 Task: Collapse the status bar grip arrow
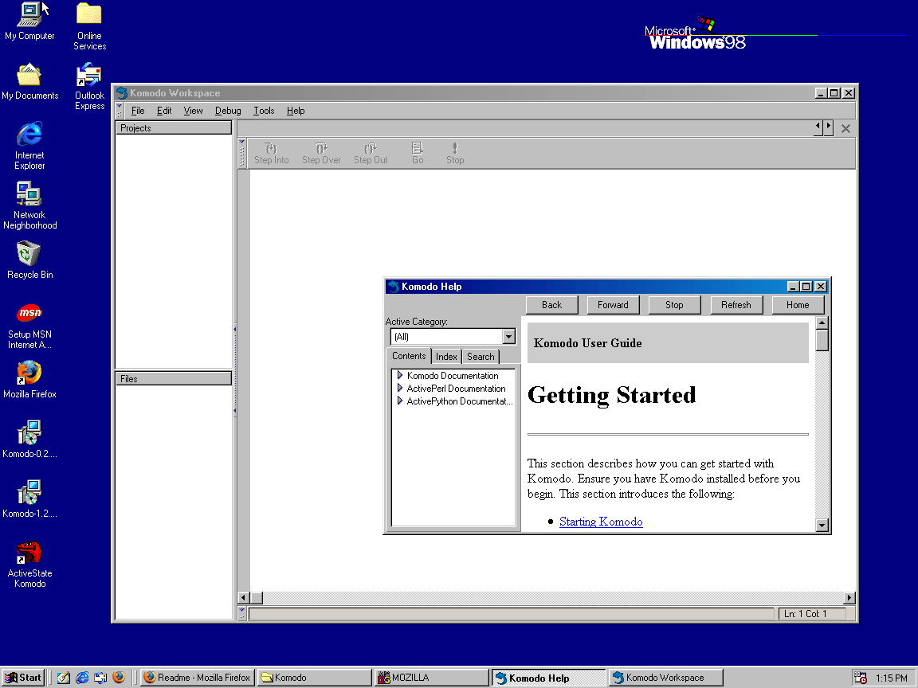(241, 610)
